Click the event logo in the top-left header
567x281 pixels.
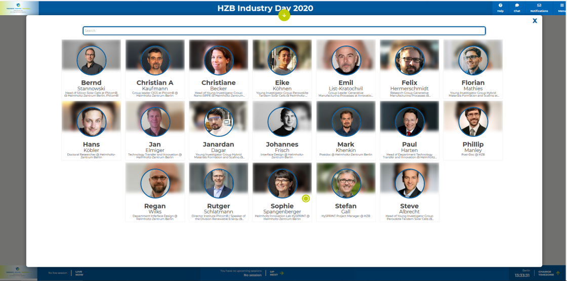(x=19, y=8)
